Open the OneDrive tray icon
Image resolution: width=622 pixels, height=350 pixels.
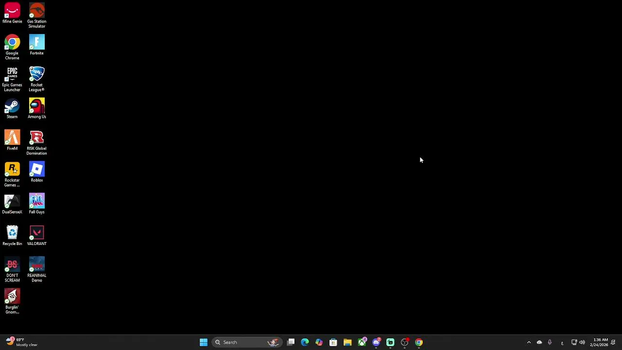point(539,342)
